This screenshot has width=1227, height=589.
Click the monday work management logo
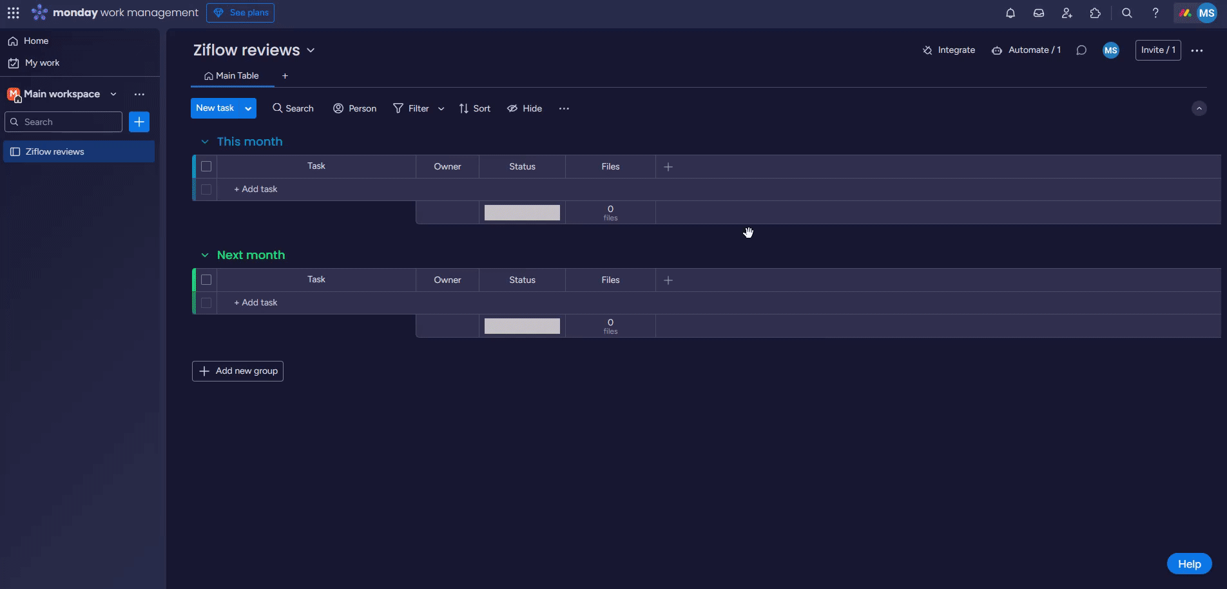115,13
